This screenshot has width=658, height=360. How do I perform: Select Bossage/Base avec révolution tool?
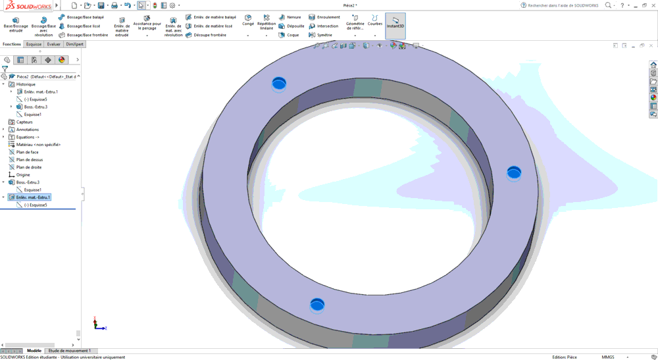pyautogui.click(x=43, y=27)
